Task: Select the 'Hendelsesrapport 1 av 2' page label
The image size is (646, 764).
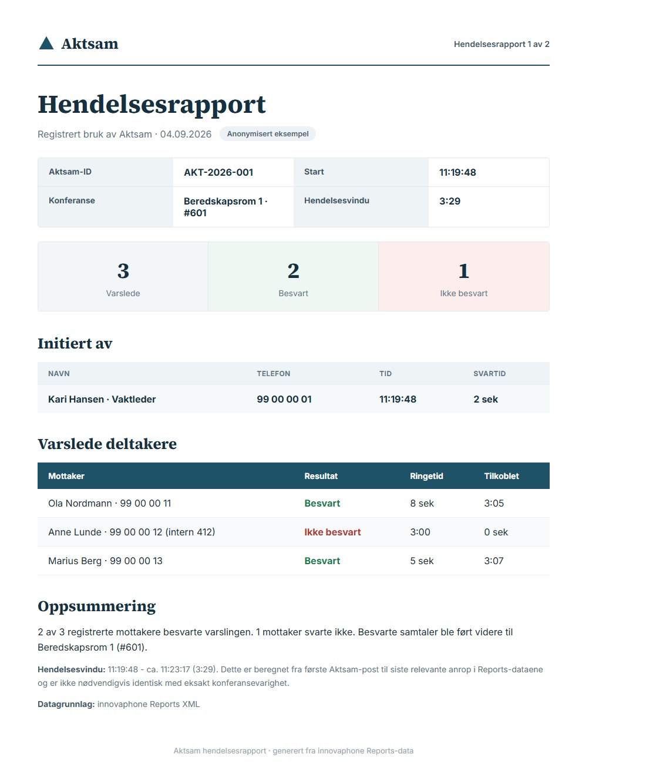Action: click(502, 44)
